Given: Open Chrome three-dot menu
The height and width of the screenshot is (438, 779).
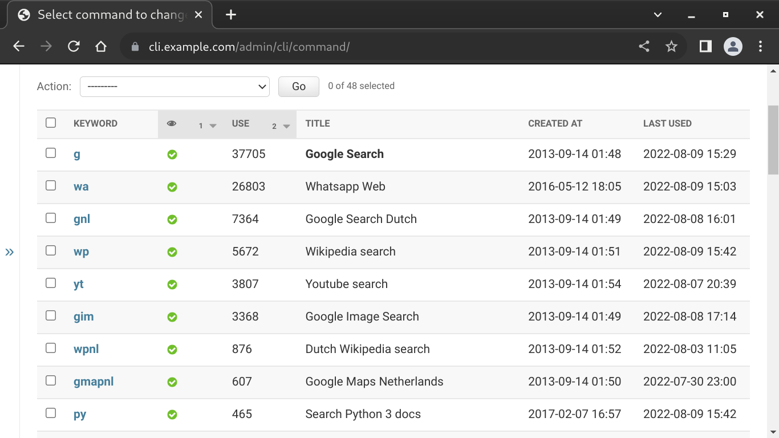Looking at the screenshot, I should tap(761, 47).
